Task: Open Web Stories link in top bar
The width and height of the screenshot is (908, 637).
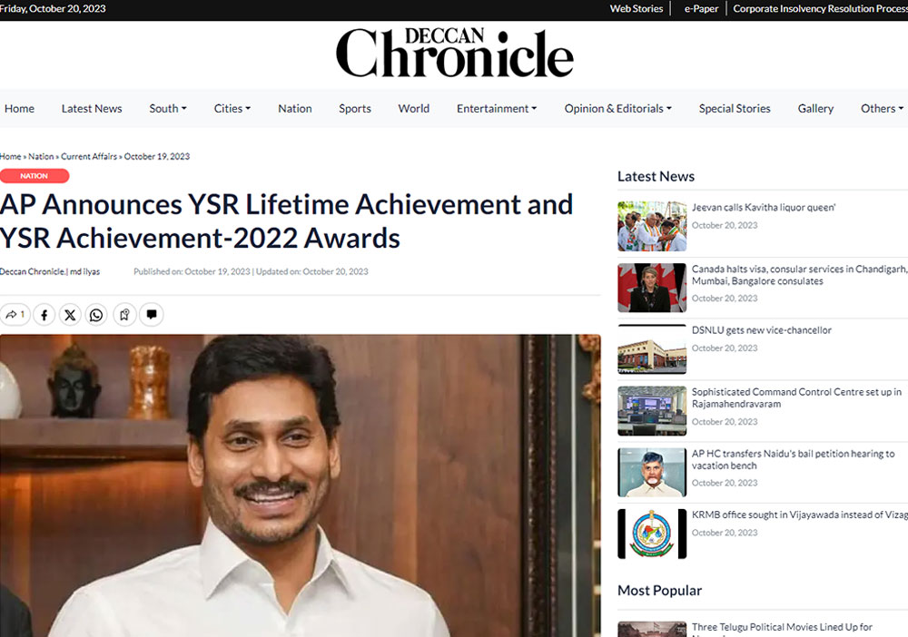Action: (636, 9)
